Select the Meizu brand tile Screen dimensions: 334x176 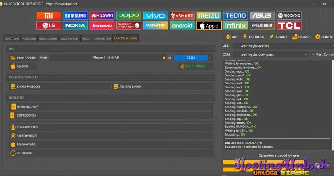tap(209, 15)
